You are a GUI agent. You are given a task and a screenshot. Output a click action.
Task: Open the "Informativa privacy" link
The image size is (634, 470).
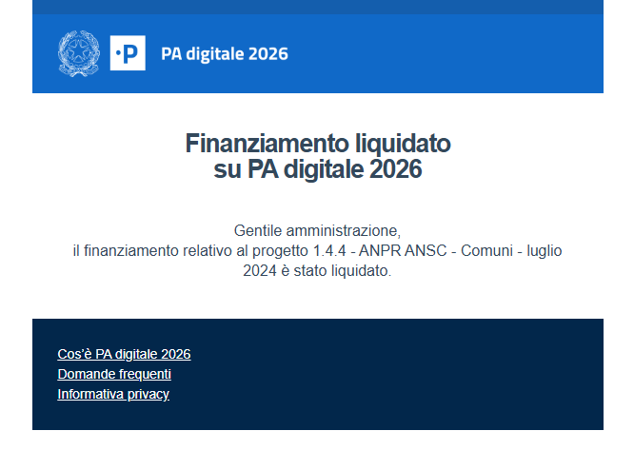[113, 394]
